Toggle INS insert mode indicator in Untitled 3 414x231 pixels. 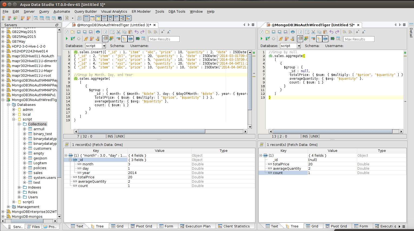pyautogui.click(x=110, y=136)
